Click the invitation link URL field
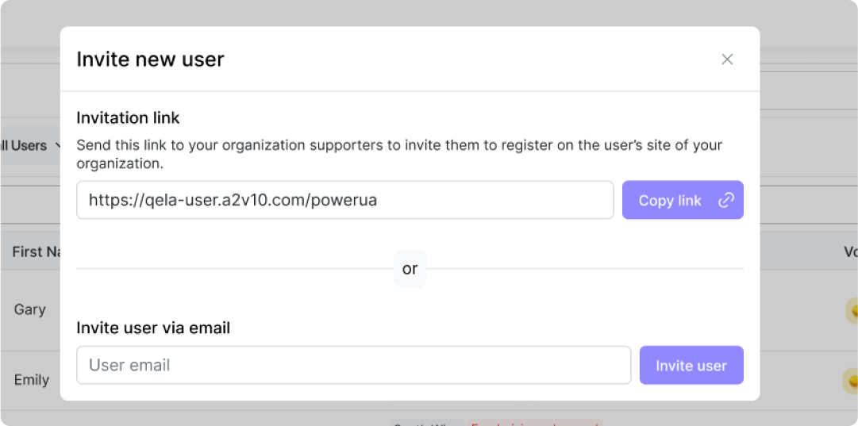 pos(345,201)
